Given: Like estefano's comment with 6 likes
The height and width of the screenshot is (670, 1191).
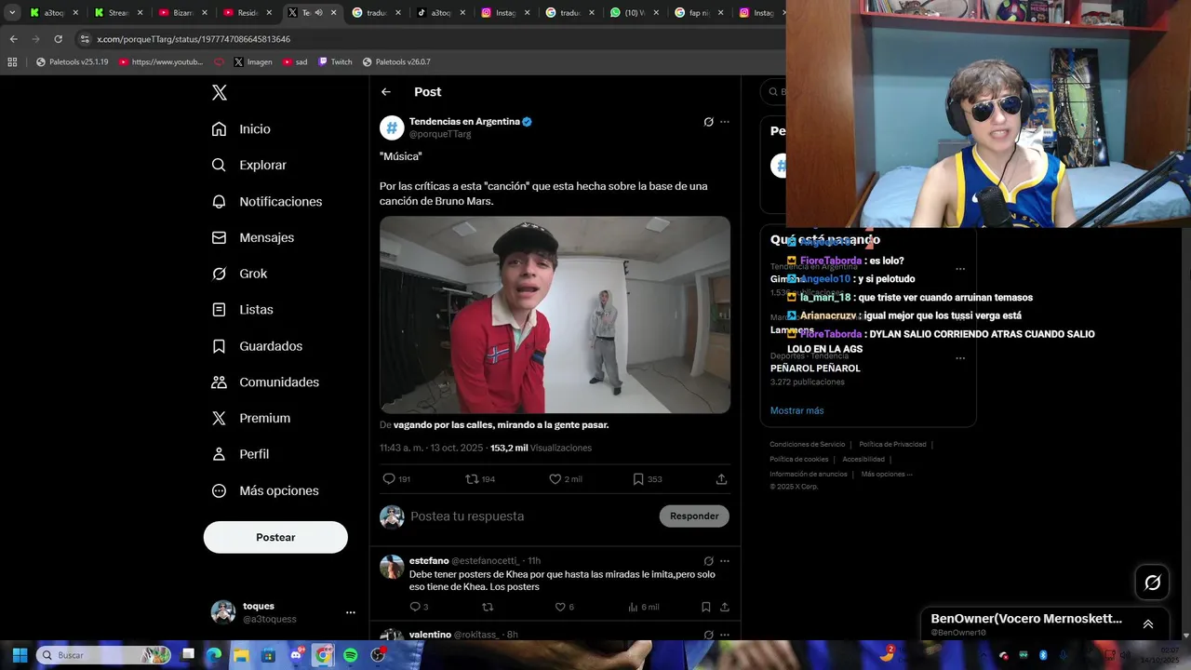Looking at the screenshot, I should [560, 607].
